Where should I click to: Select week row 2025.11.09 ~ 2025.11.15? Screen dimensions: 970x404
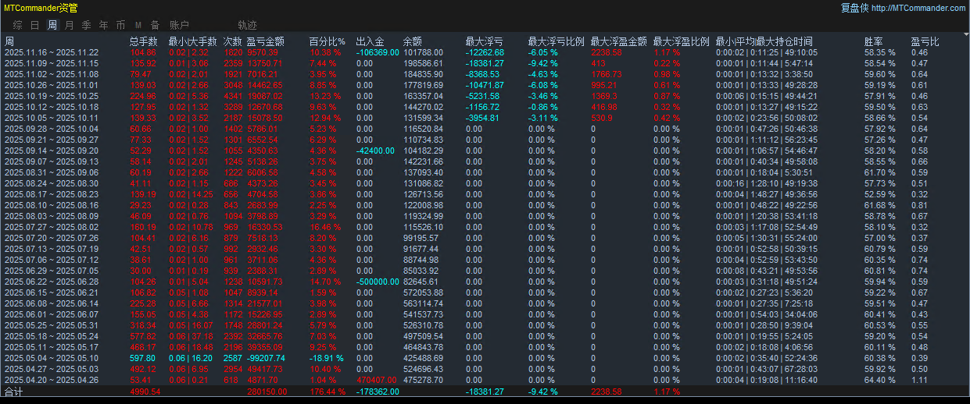[485, 63]
